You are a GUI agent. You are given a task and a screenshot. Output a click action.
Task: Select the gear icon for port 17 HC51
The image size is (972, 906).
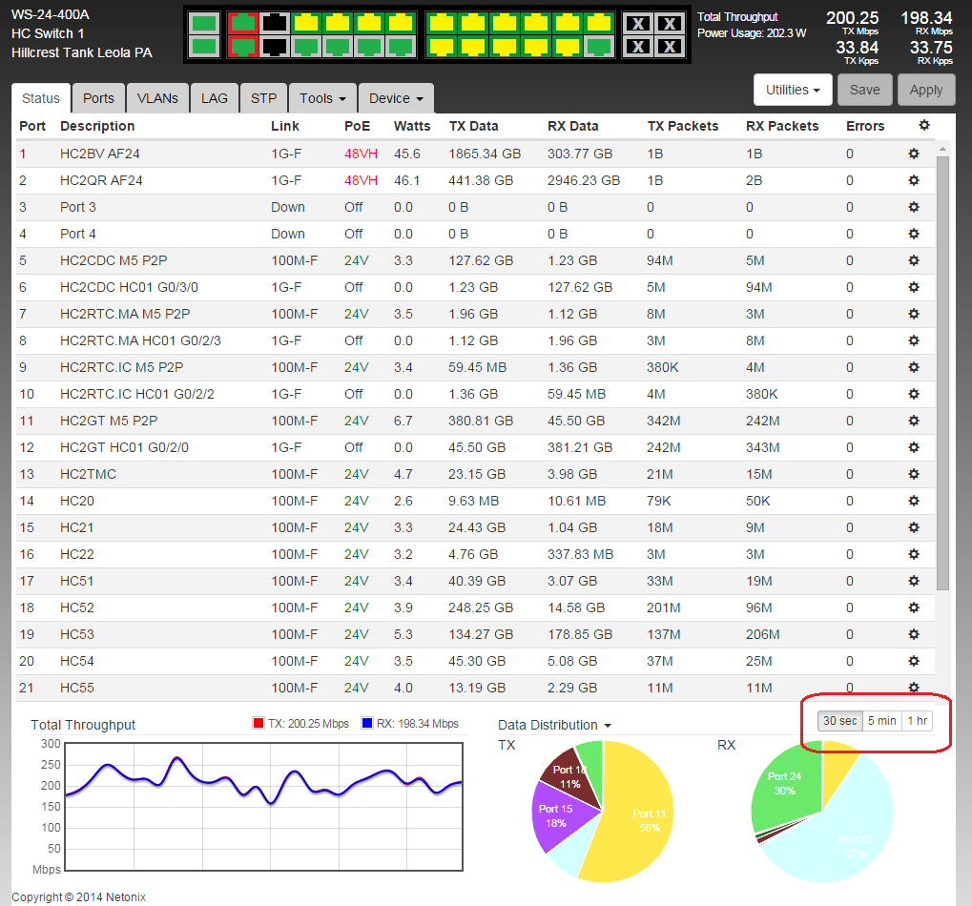point(914,580)
